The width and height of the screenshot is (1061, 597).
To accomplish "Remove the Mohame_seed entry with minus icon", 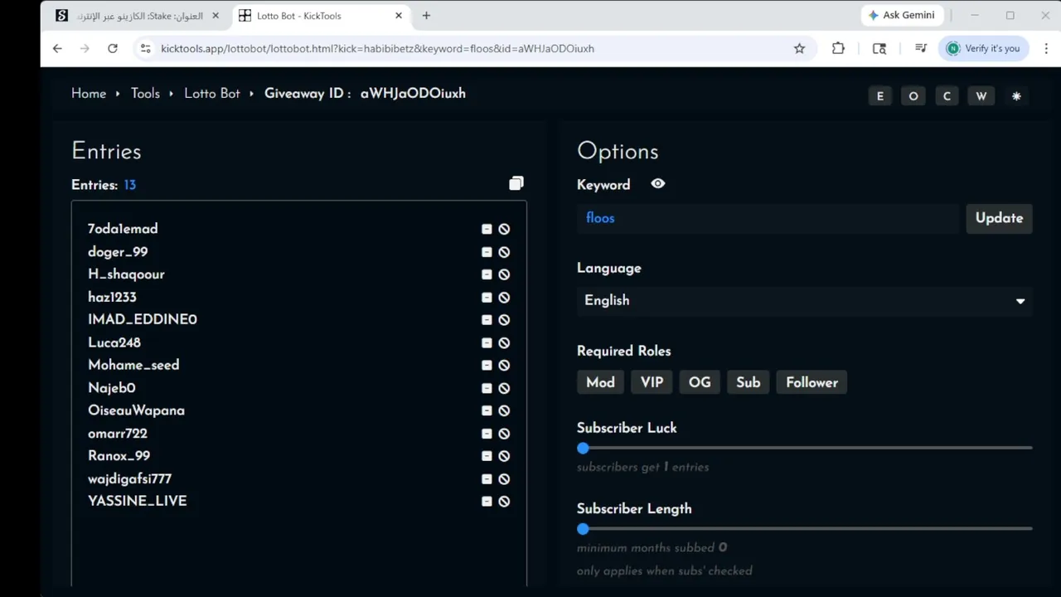I will pyautogui.click(x=487, y=365).
